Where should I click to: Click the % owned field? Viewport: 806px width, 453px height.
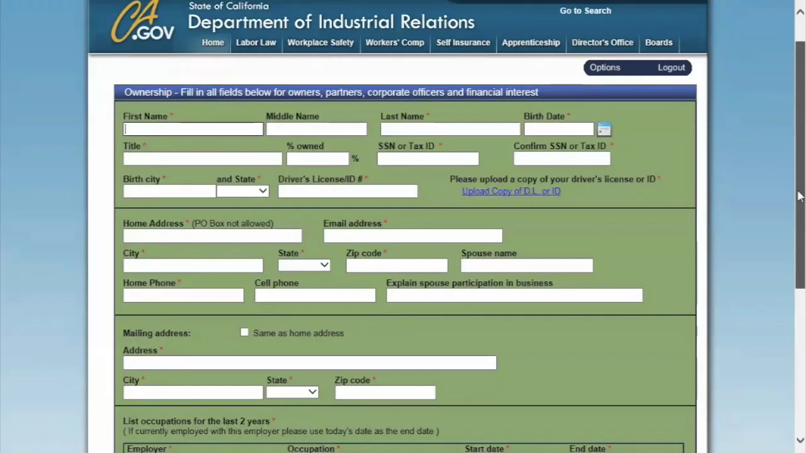(318, 159)
